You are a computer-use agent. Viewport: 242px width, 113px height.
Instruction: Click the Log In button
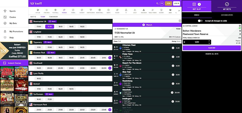pos(176,3)
